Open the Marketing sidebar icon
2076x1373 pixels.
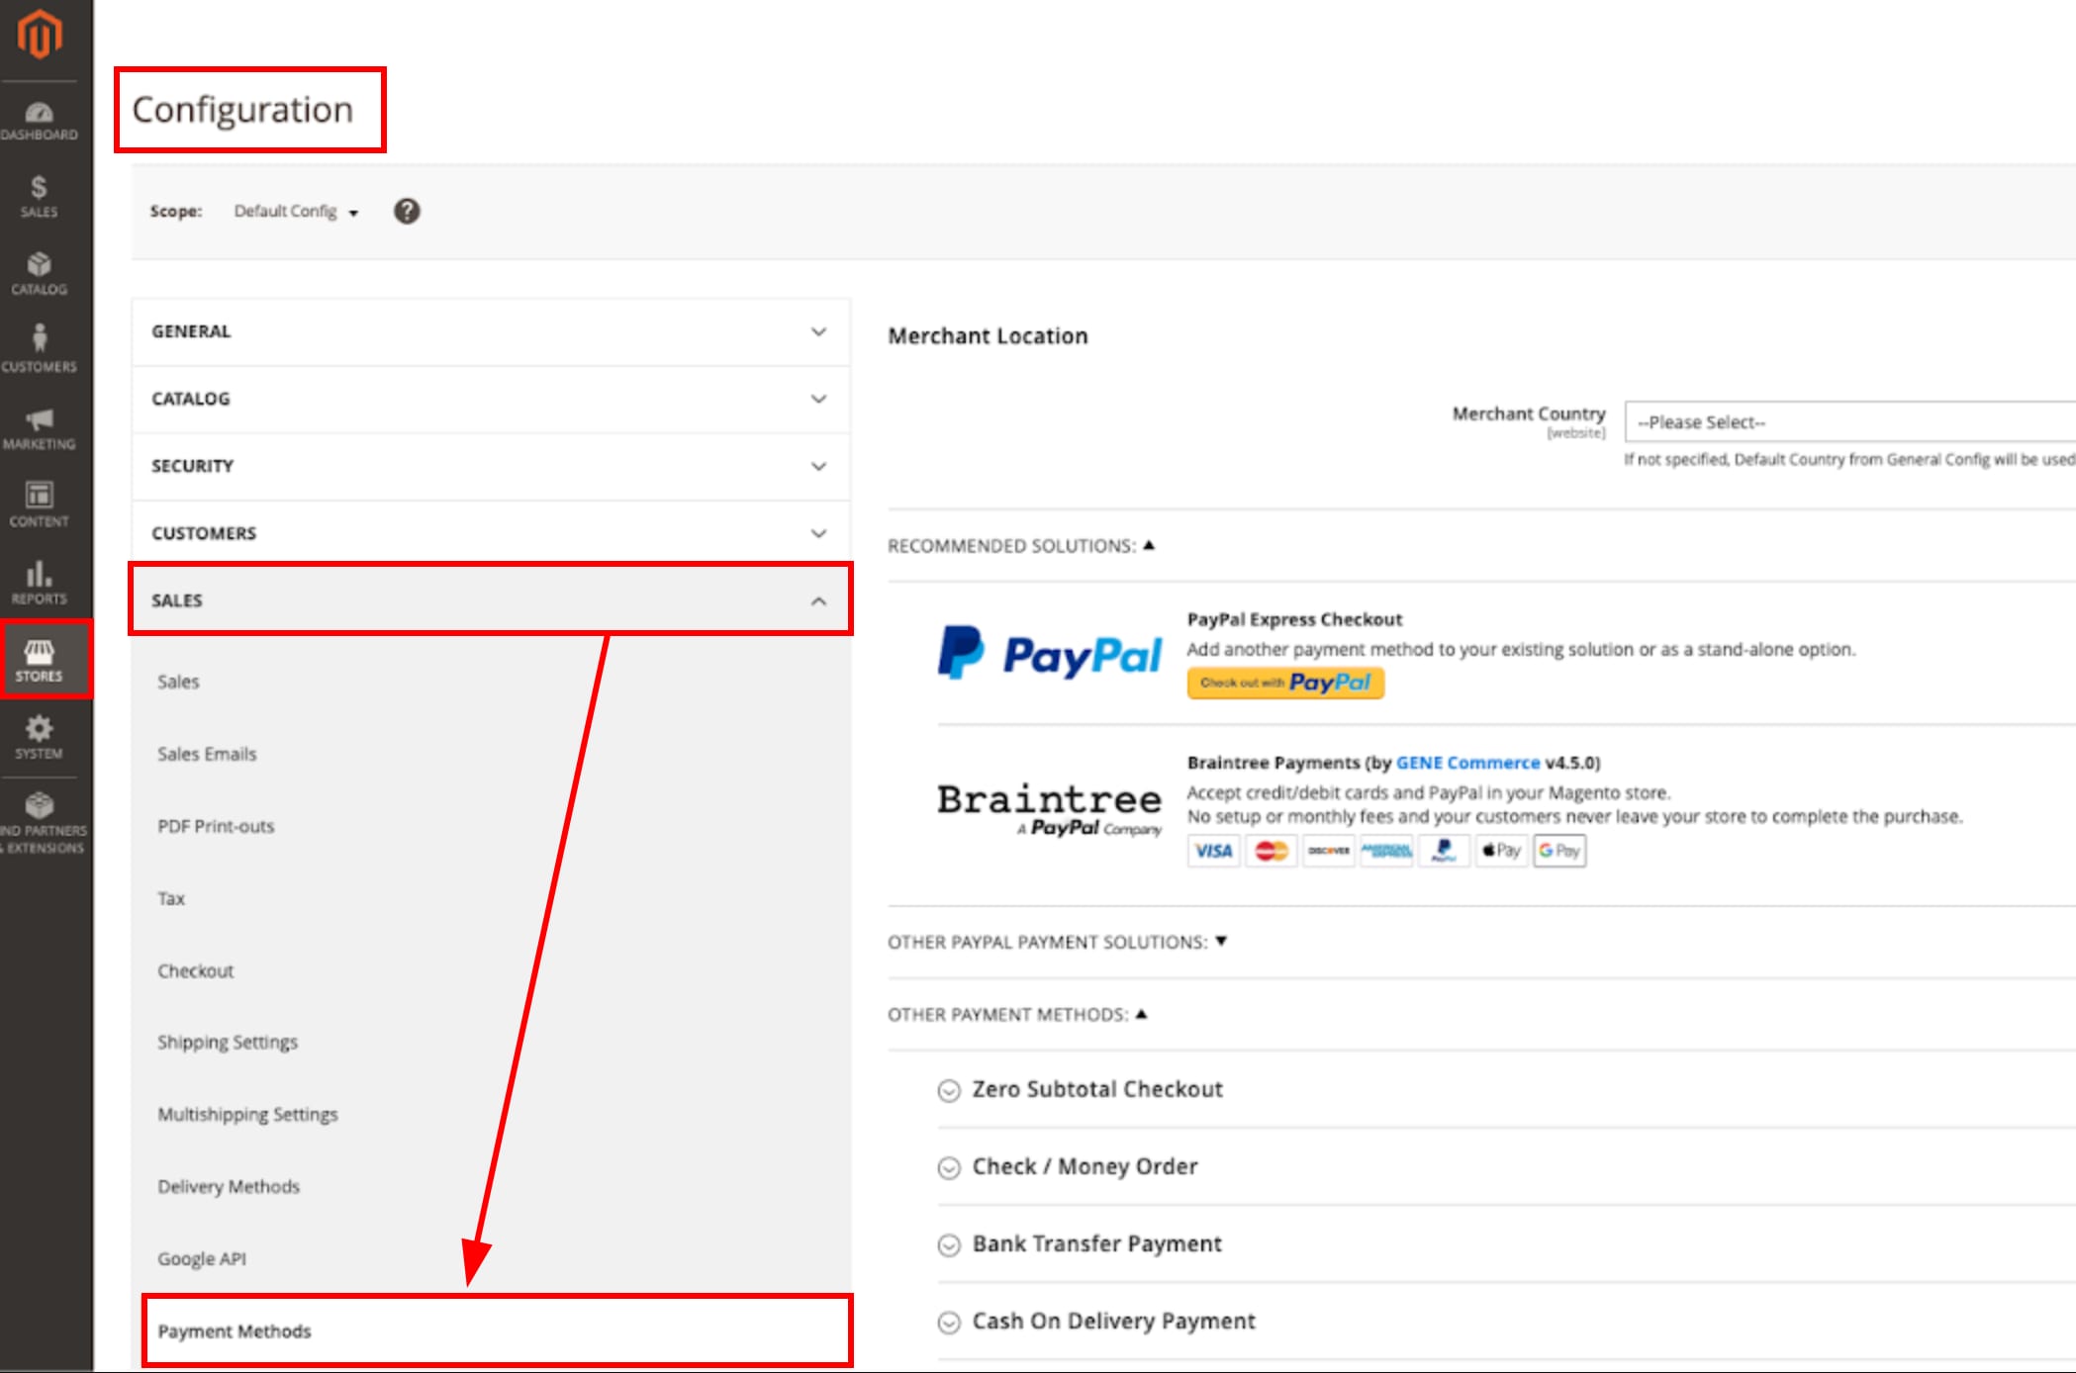[40, 426]
